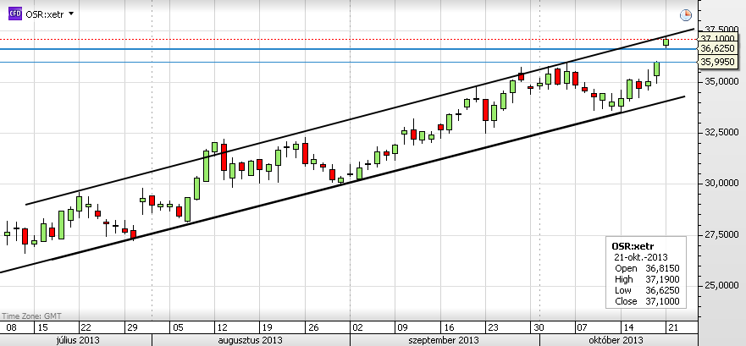746x346 pixels.
Task: Click the október 2013 month label
Action: [616, 340]
